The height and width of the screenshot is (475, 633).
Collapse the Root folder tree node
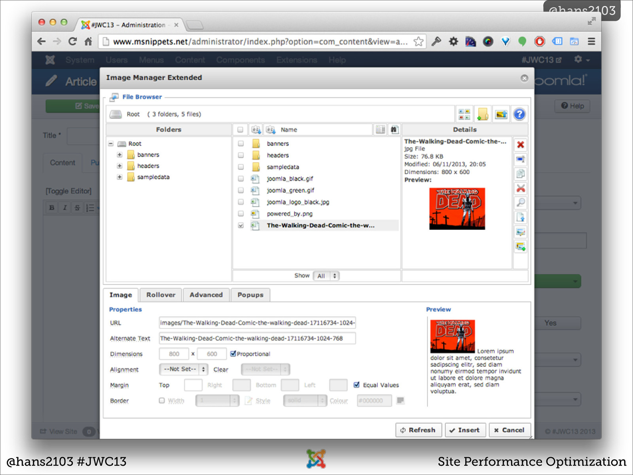(111, 144)
